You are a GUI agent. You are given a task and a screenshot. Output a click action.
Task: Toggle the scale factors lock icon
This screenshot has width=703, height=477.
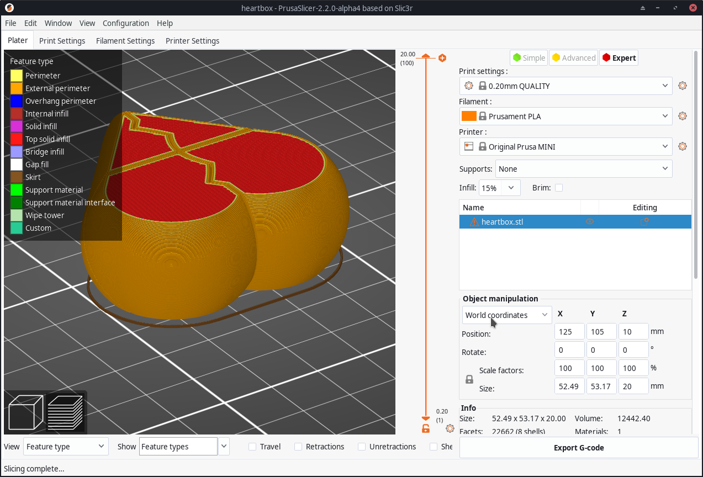[469, 379]
